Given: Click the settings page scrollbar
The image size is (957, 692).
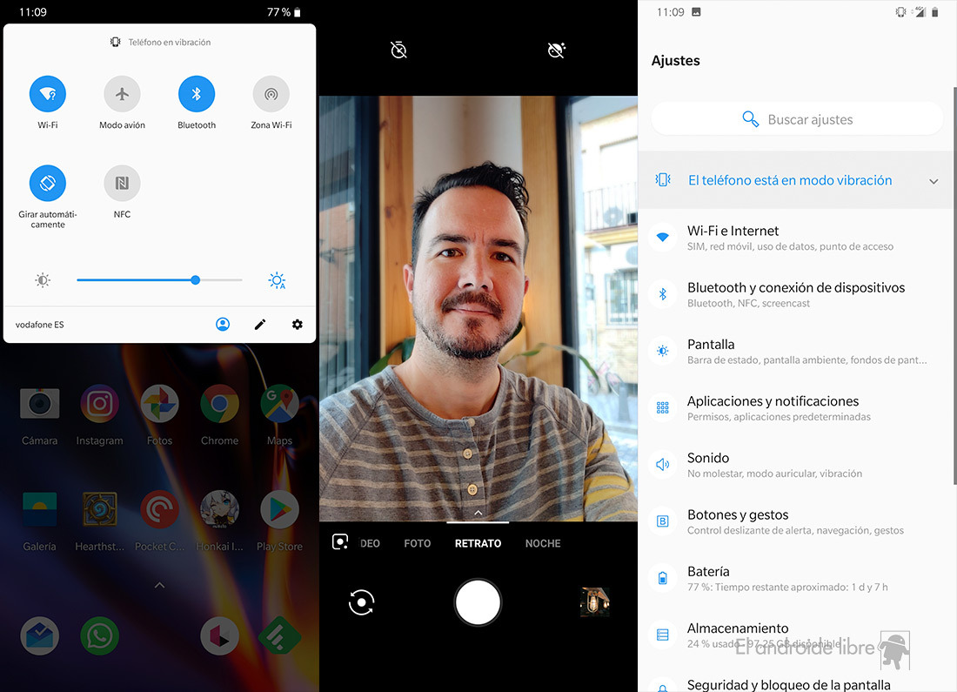Looking at the screenshot, I should [x=954, y=286].
